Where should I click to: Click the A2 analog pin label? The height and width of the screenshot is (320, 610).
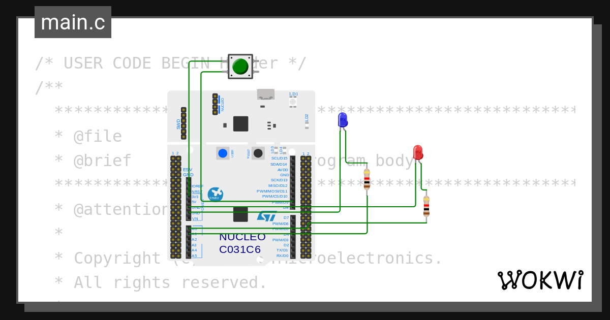[x=194, y=239]
